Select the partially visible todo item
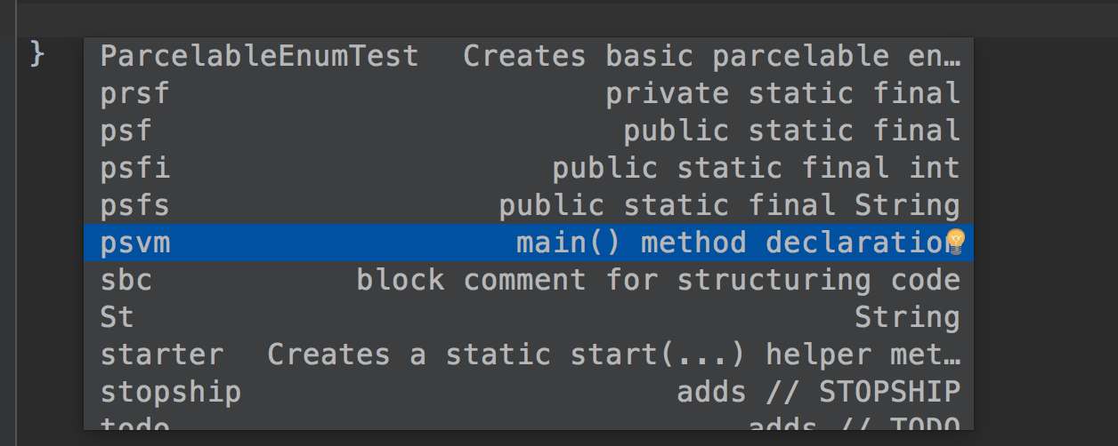1118x446 pixels. coord(529,421)
